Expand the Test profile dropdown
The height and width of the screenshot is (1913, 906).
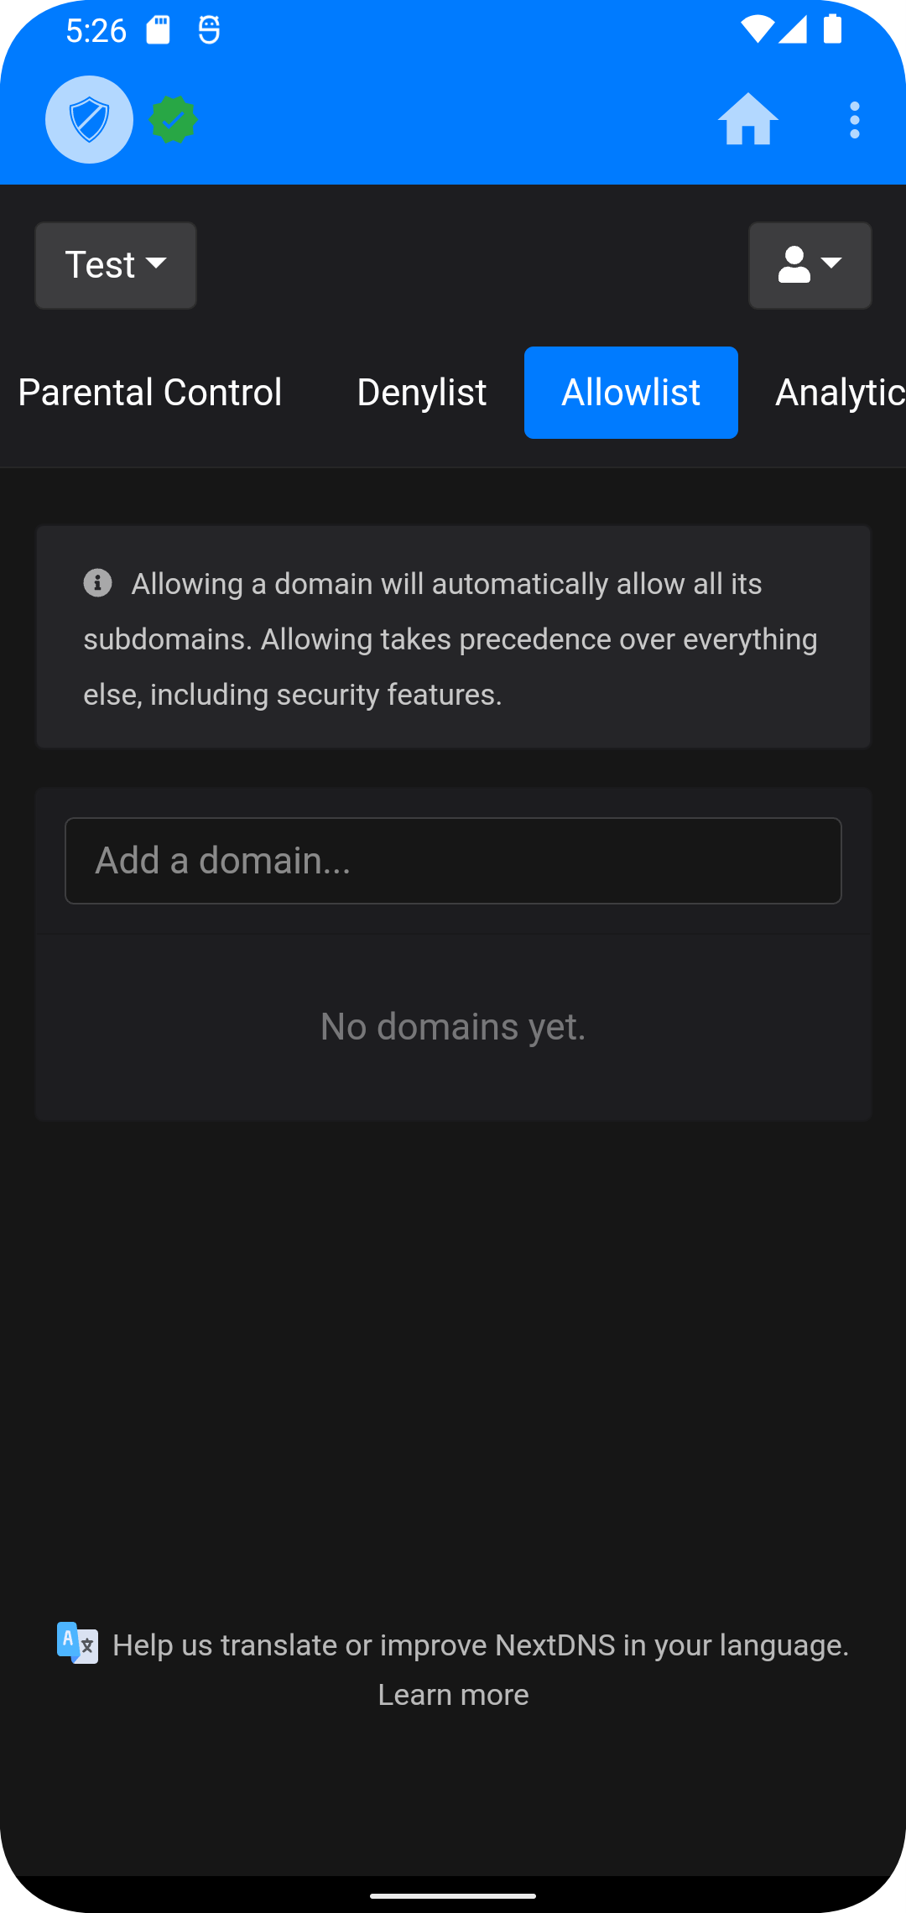(x=116, y=265)
